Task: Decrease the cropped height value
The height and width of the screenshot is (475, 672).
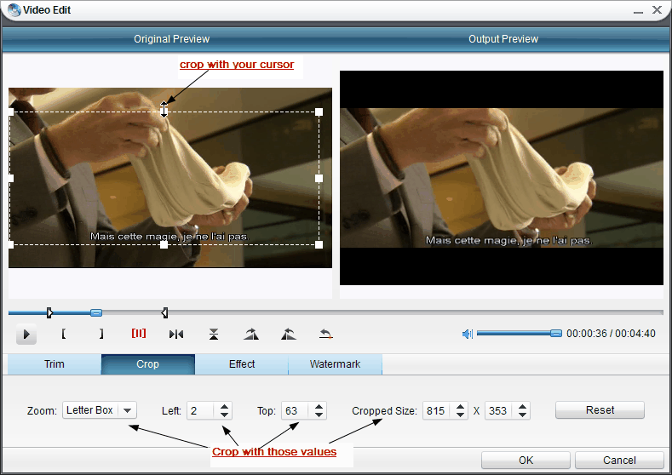Action: 522,415
